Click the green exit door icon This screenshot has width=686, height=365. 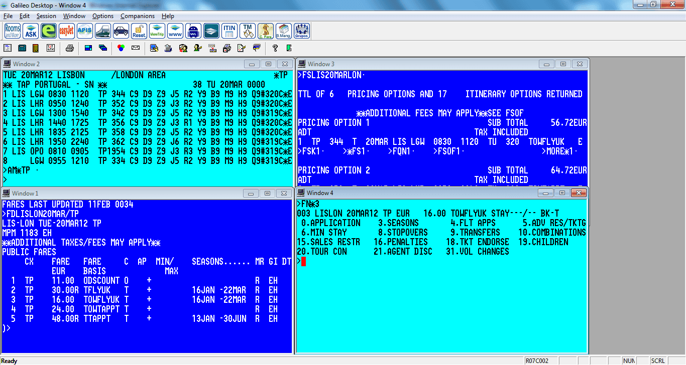pos(289,48)
